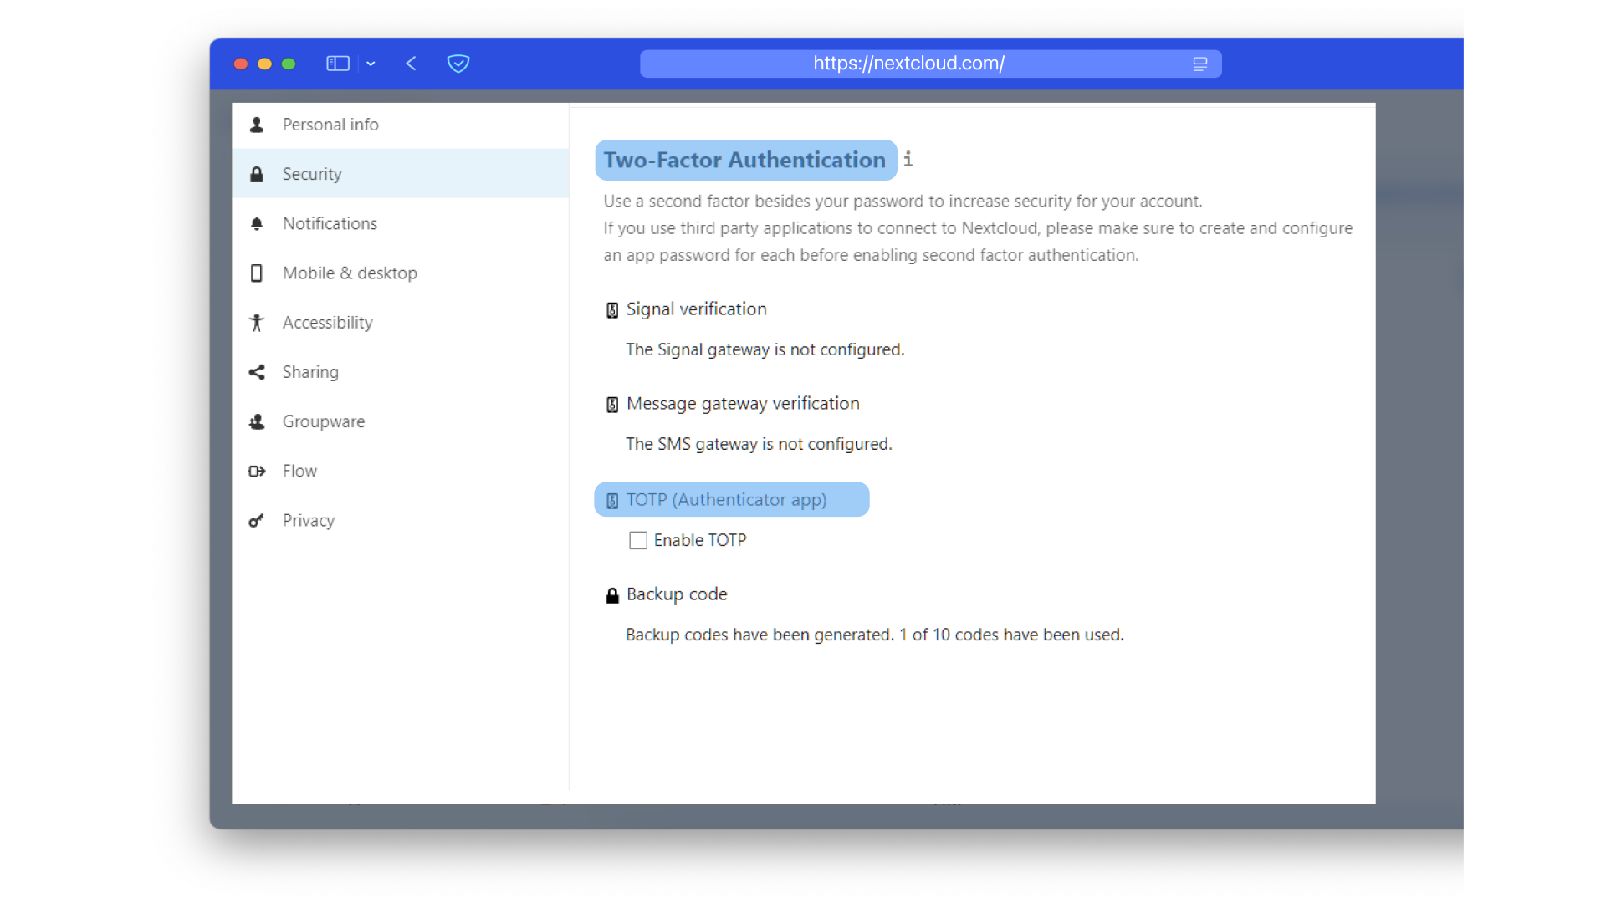Click the TOTP authenticator icon
This screenshot has height=903, width=1606.
coord(612,500)
